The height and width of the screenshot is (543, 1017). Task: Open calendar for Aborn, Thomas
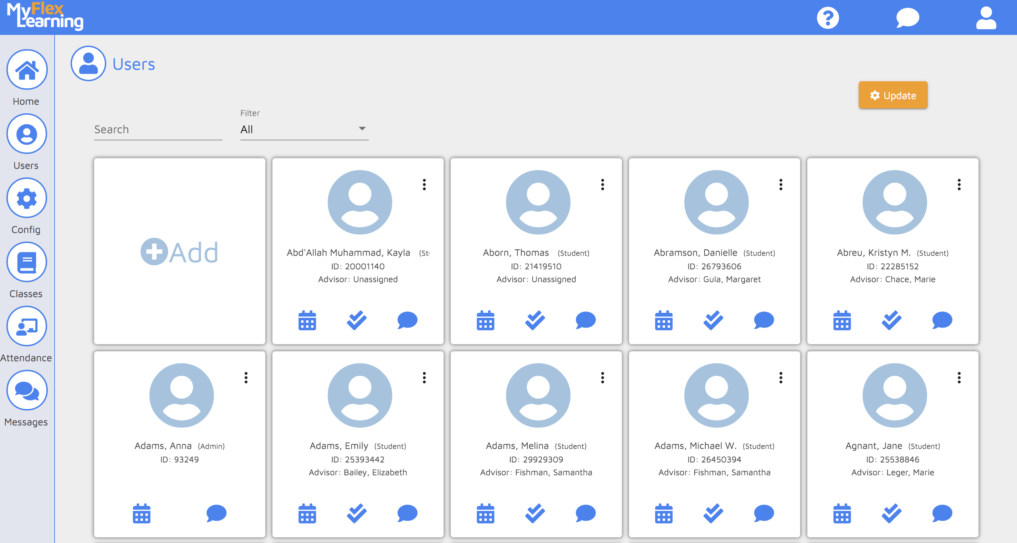(x=485, y=320)
